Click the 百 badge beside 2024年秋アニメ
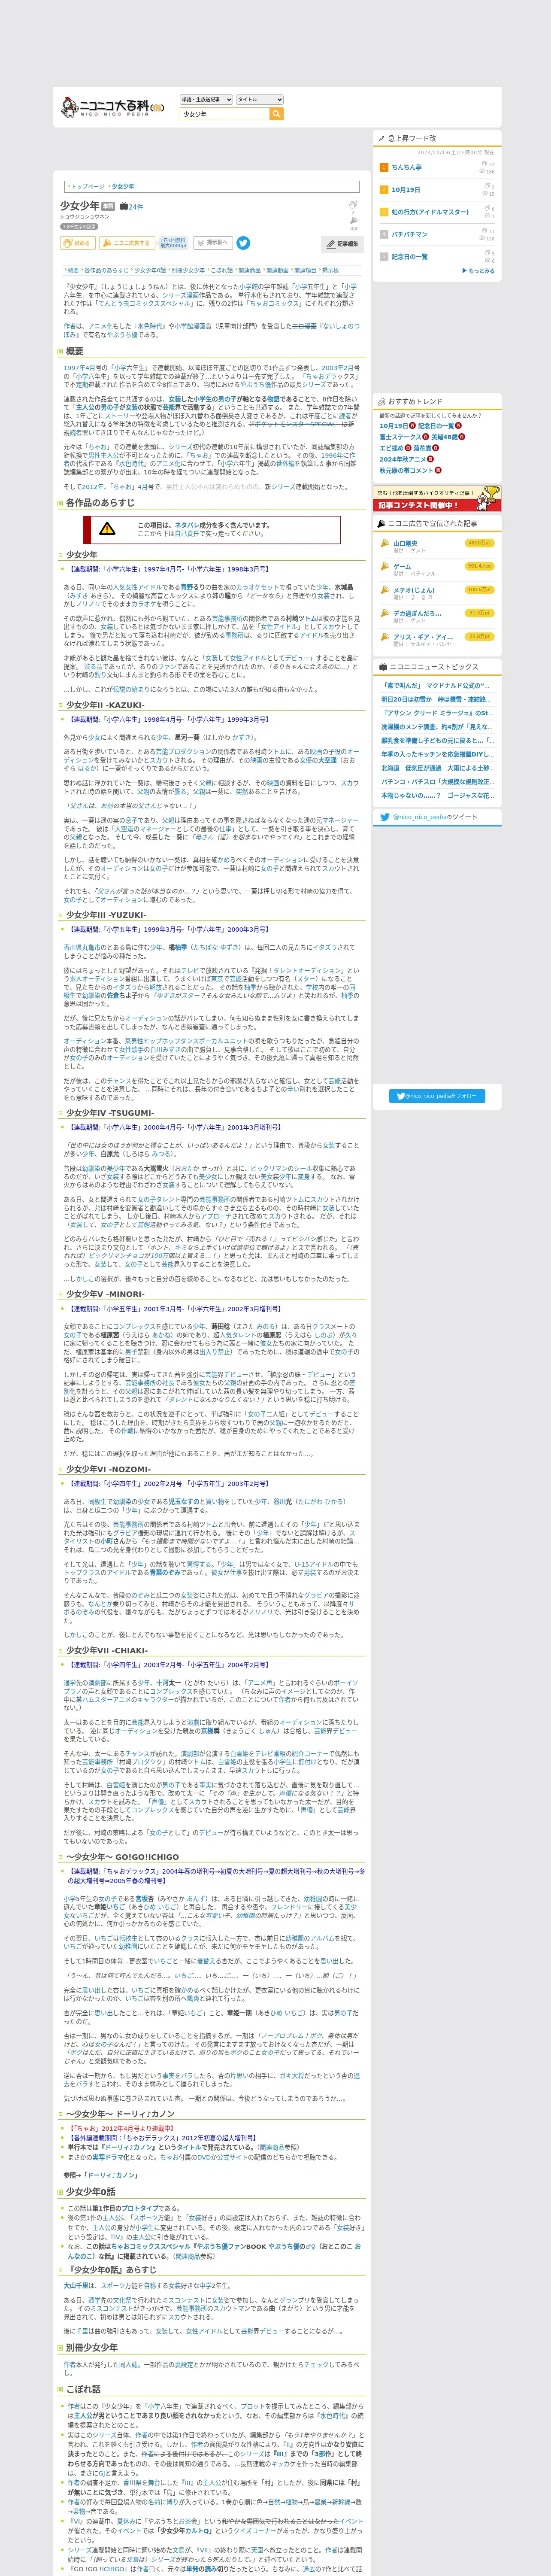This screenshot has height=2576, width=551. 431,459
